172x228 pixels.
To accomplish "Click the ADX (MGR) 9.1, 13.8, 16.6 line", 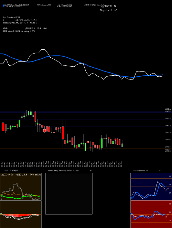I will point(25,28).
